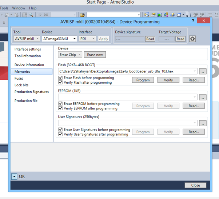Open the Tools menu
The width and height of the screenshot is (219, 199).
4,8
